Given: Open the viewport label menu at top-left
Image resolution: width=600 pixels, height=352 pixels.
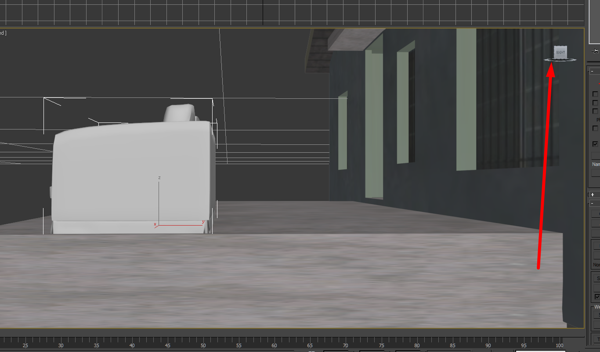Looking at the screenshot, I should [3, 33].
